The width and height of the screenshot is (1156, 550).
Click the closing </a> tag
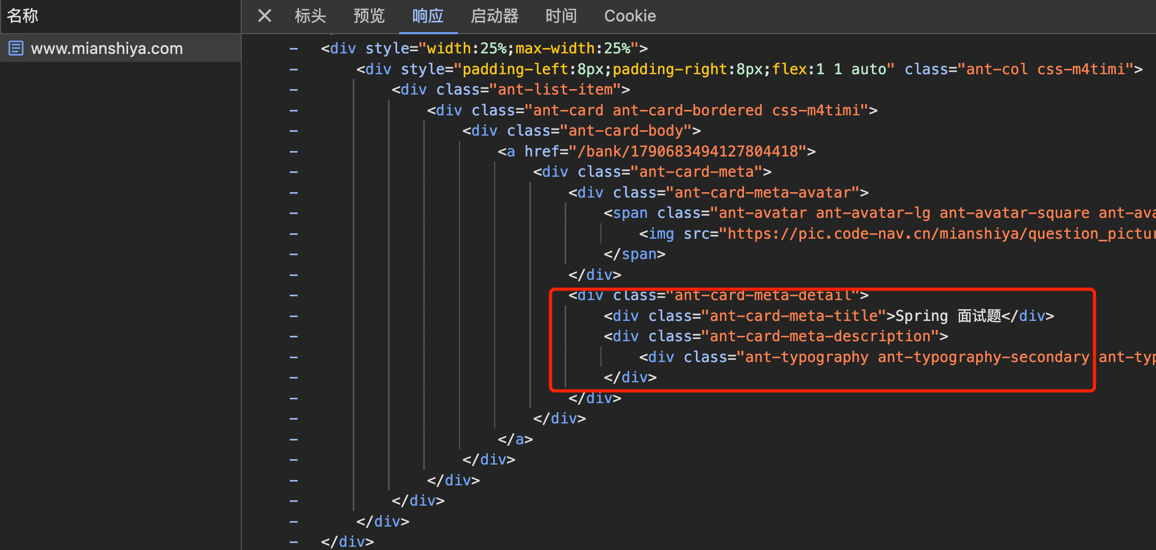click(x=515, y=439)
